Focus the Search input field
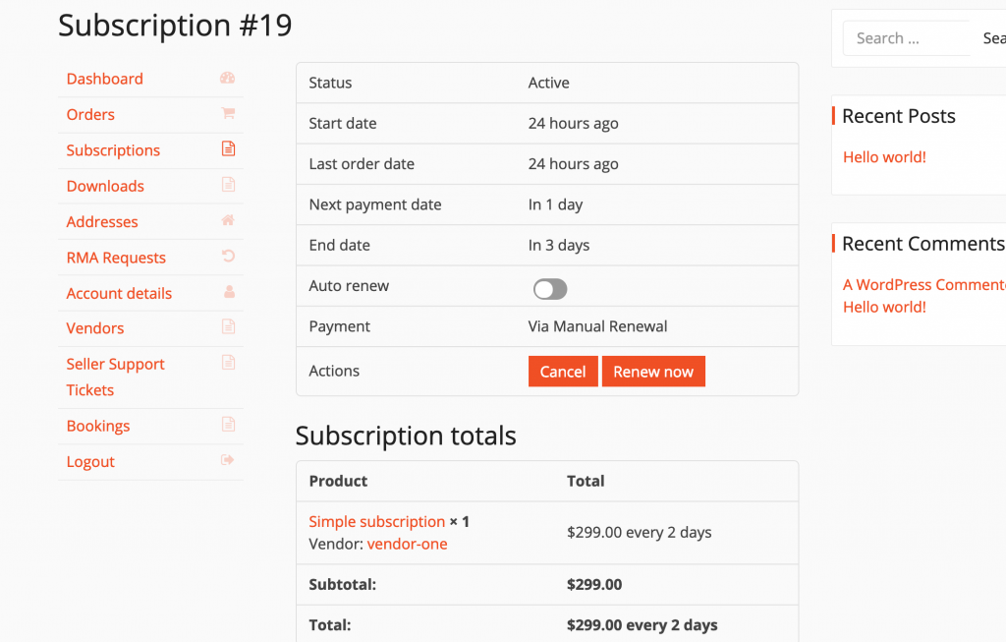The image size is (1006, 642). pos(906,38)
